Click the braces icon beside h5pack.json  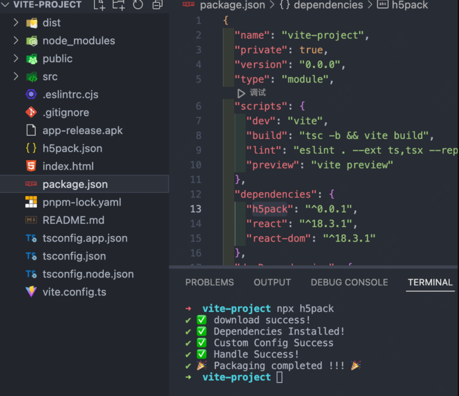(x=31, y=148)
